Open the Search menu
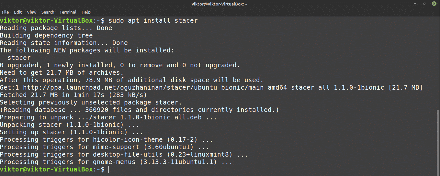 48,12
